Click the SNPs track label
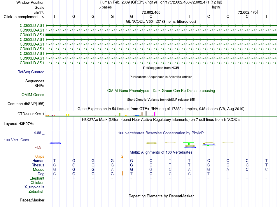277x207 pixels. click(39, 86)
